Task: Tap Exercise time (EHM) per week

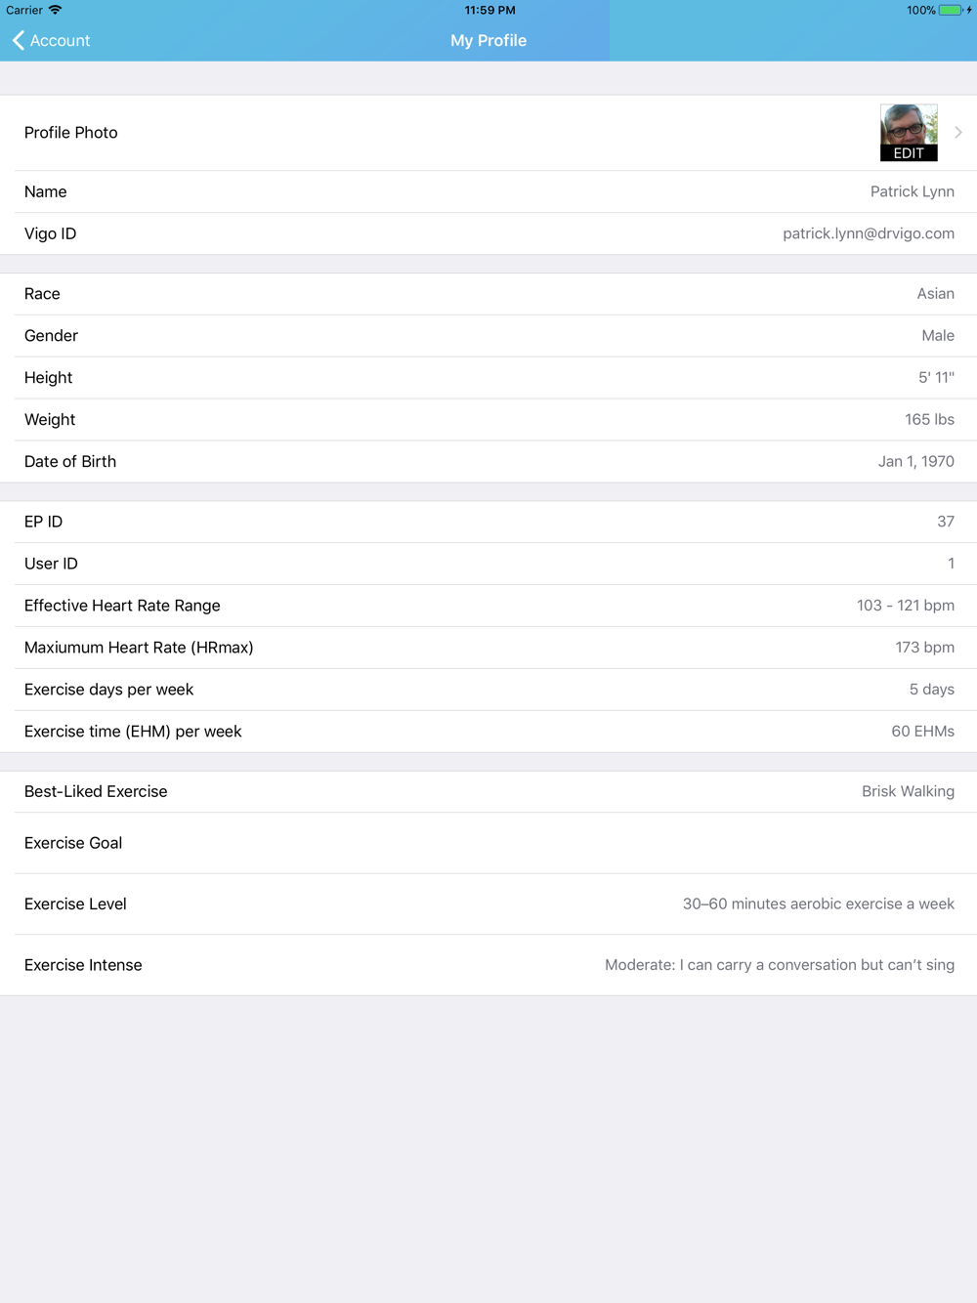Action: click(x=488, y=732)
